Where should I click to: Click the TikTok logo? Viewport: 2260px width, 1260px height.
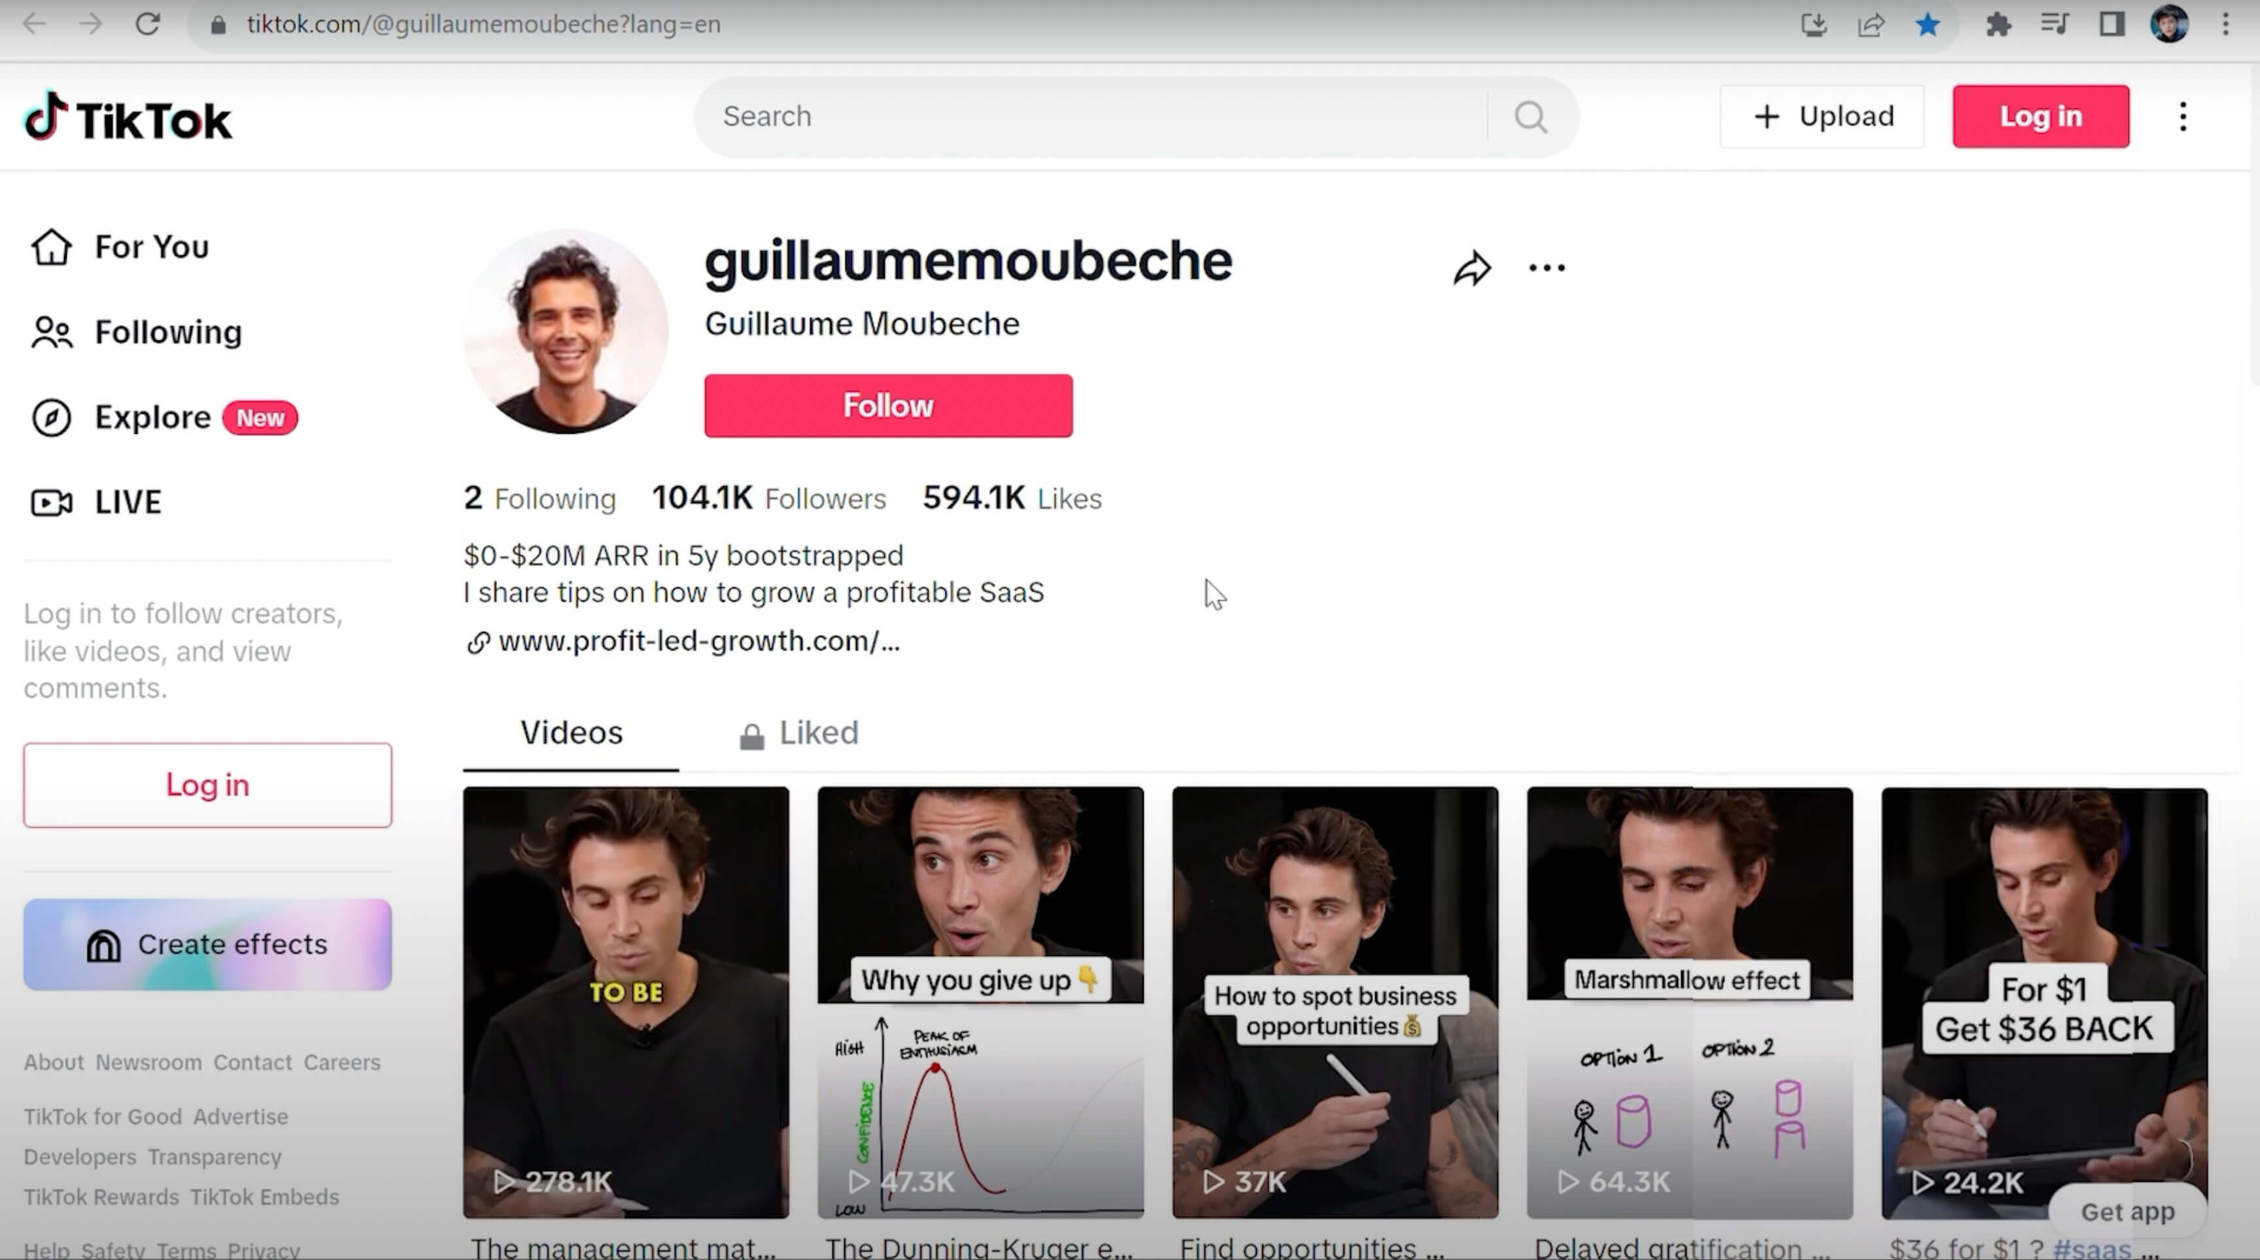(x=128, y=118)
